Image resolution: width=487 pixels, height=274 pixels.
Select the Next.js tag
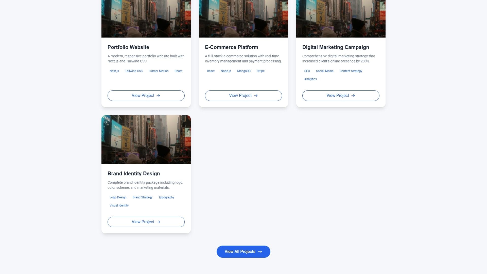pos(114,71)
